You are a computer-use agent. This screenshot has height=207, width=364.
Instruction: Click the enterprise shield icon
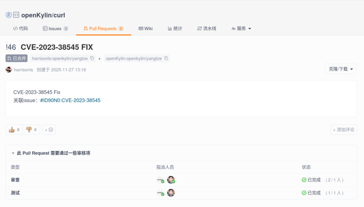tap(9, 15)
